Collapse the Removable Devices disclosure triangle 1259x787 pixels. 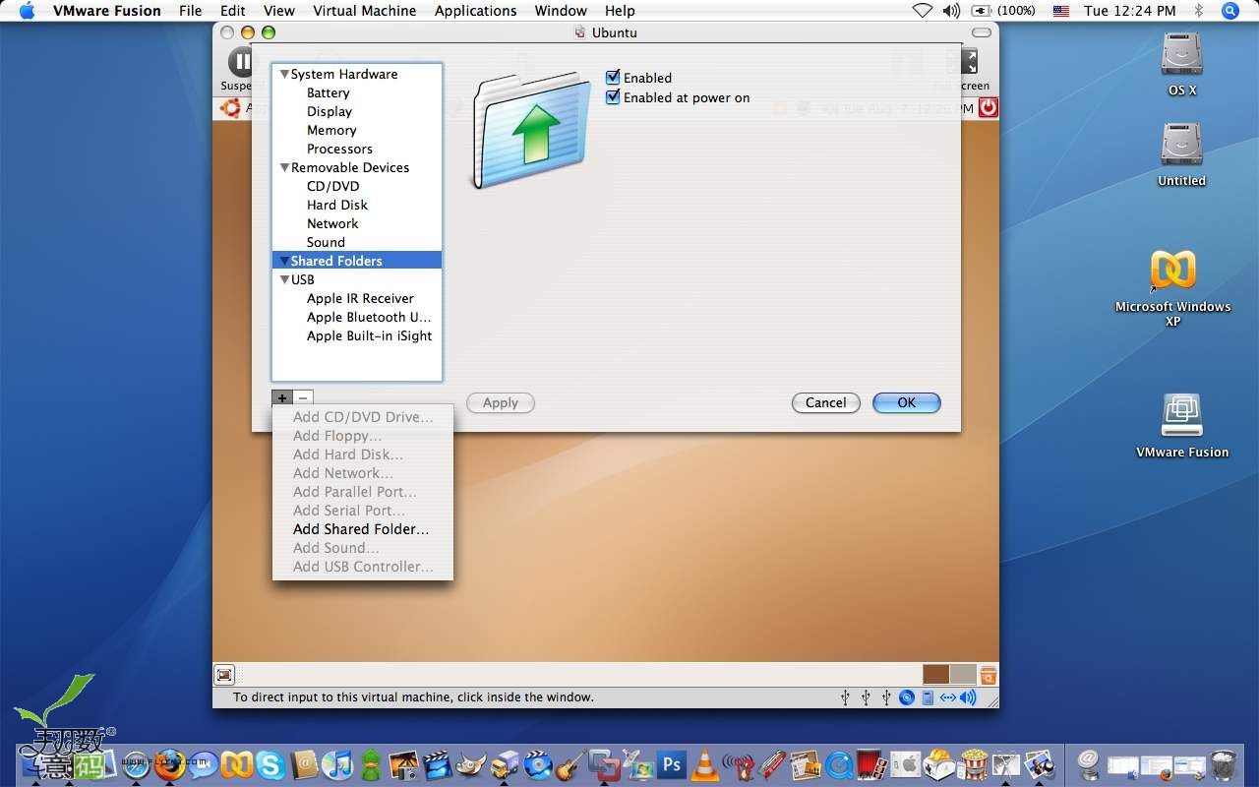click(284, 167)
